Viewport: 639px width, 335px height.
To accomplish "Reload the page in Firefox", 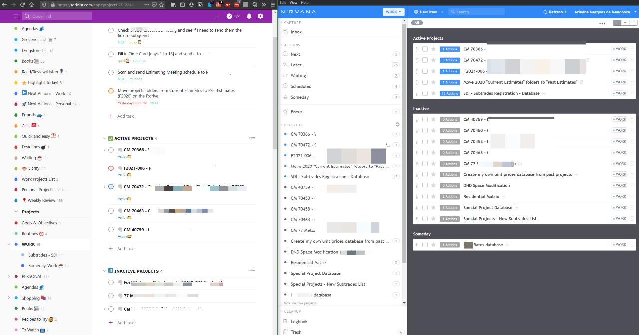I will click(x=23, y=4).
